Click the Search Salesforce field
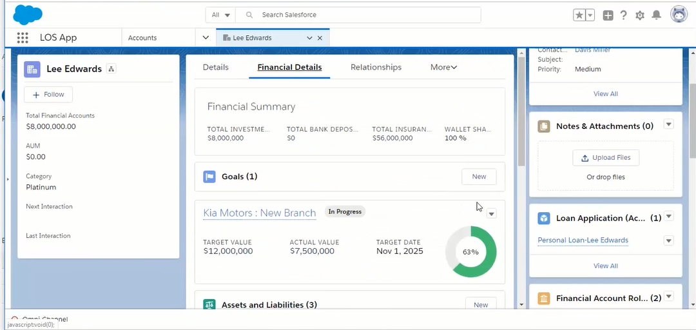This screenshot has width=696, height=330. click(x=358, y=15)
